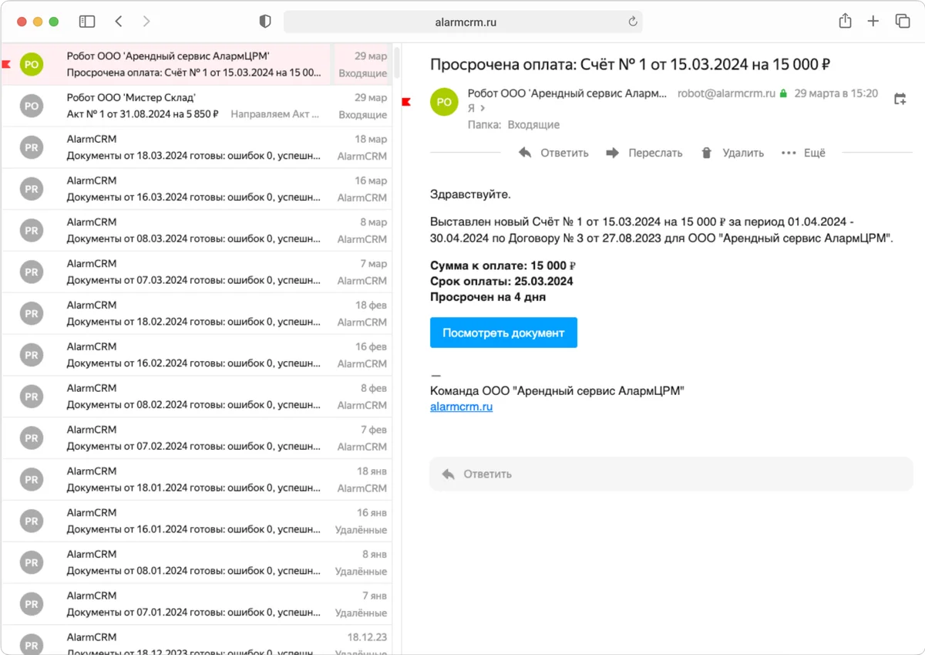Screen dimensions: 925x655
Task: Open the AlarmCRM email dated 7 янв
Action: click(196, 605)
